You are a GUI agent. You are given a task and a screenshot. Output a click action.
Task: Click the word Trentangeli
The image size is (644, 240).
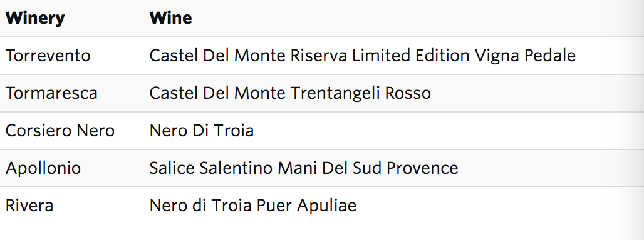335,93
